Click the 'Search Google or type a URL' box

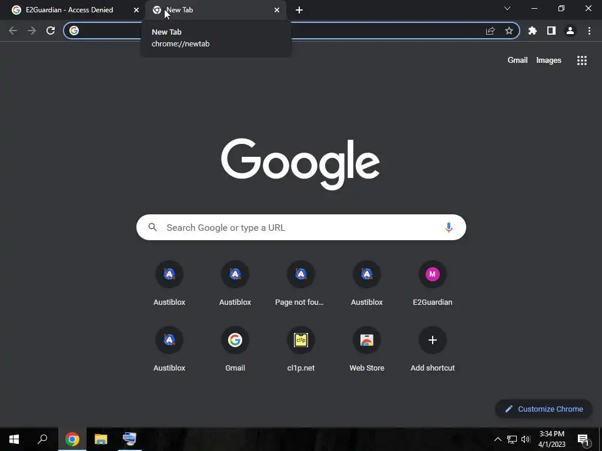[301, 227]
